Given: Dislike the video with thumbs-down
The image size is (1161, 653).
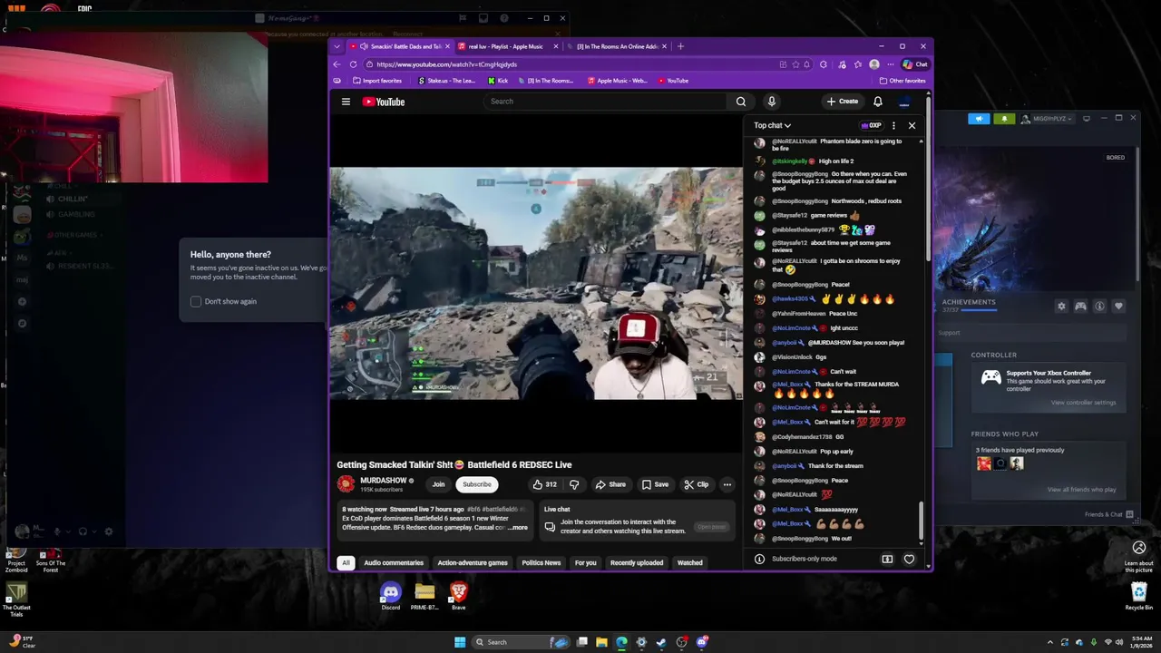Looking at the screenshot, I should click(573, 484).
